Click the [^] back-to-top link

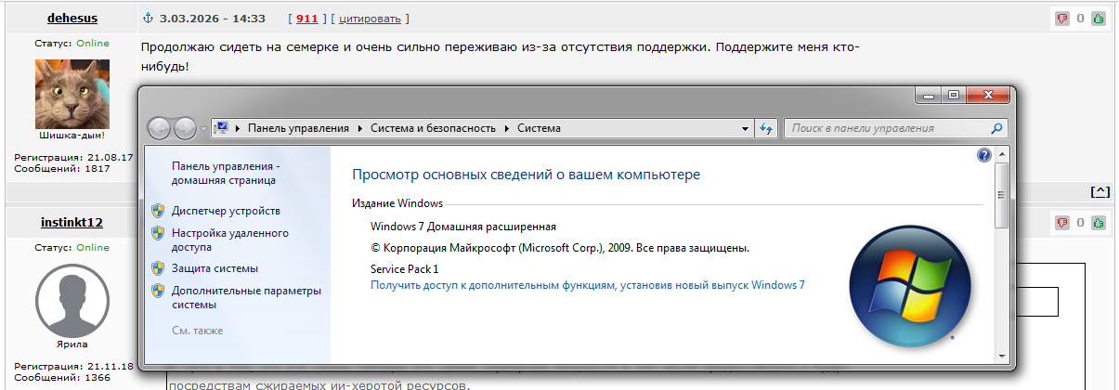pyautogui.click(x=1099, y=192)
